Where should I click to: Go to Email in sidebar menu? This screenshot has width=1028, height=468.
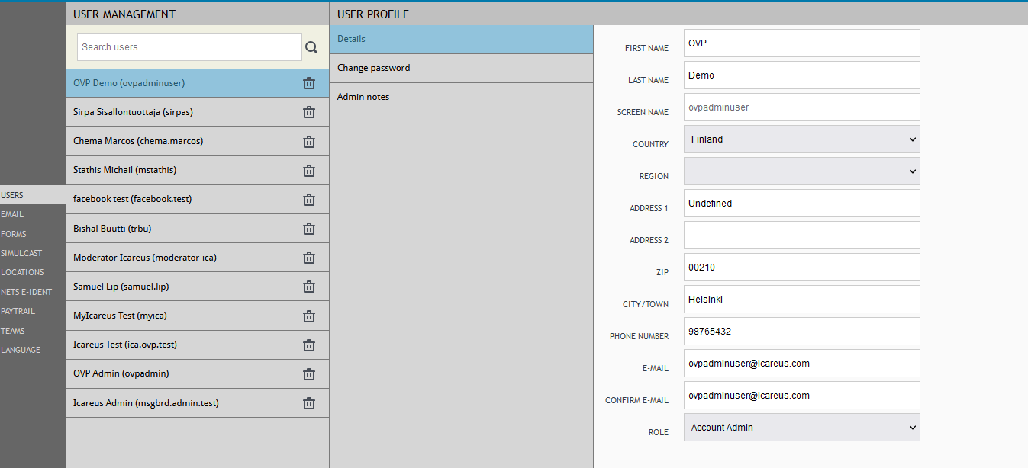pos(13,215)
